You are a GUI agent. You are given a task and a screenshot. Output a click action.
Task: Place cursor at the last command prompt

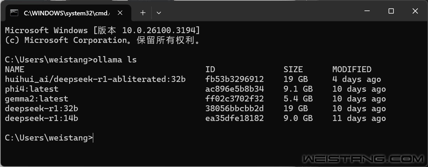(94, 138)
